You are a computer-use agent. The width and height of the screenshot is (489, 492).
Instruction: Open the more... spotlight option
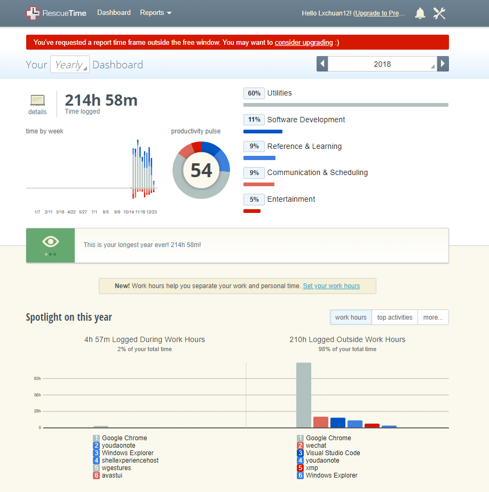coord(433,317)
